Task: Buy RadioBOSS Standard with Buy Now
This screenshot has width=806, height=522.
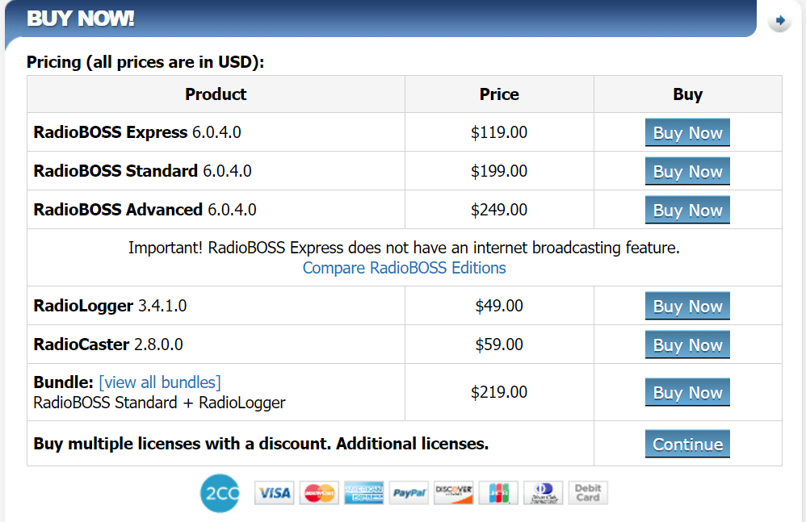Action: [687, 171]
